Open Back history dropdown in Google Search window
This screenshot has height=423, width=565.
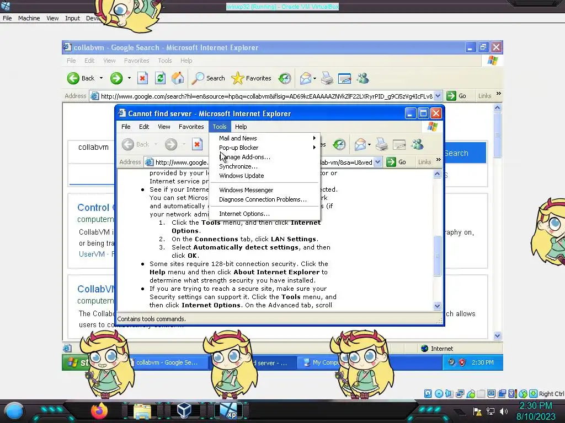point(102,78)
